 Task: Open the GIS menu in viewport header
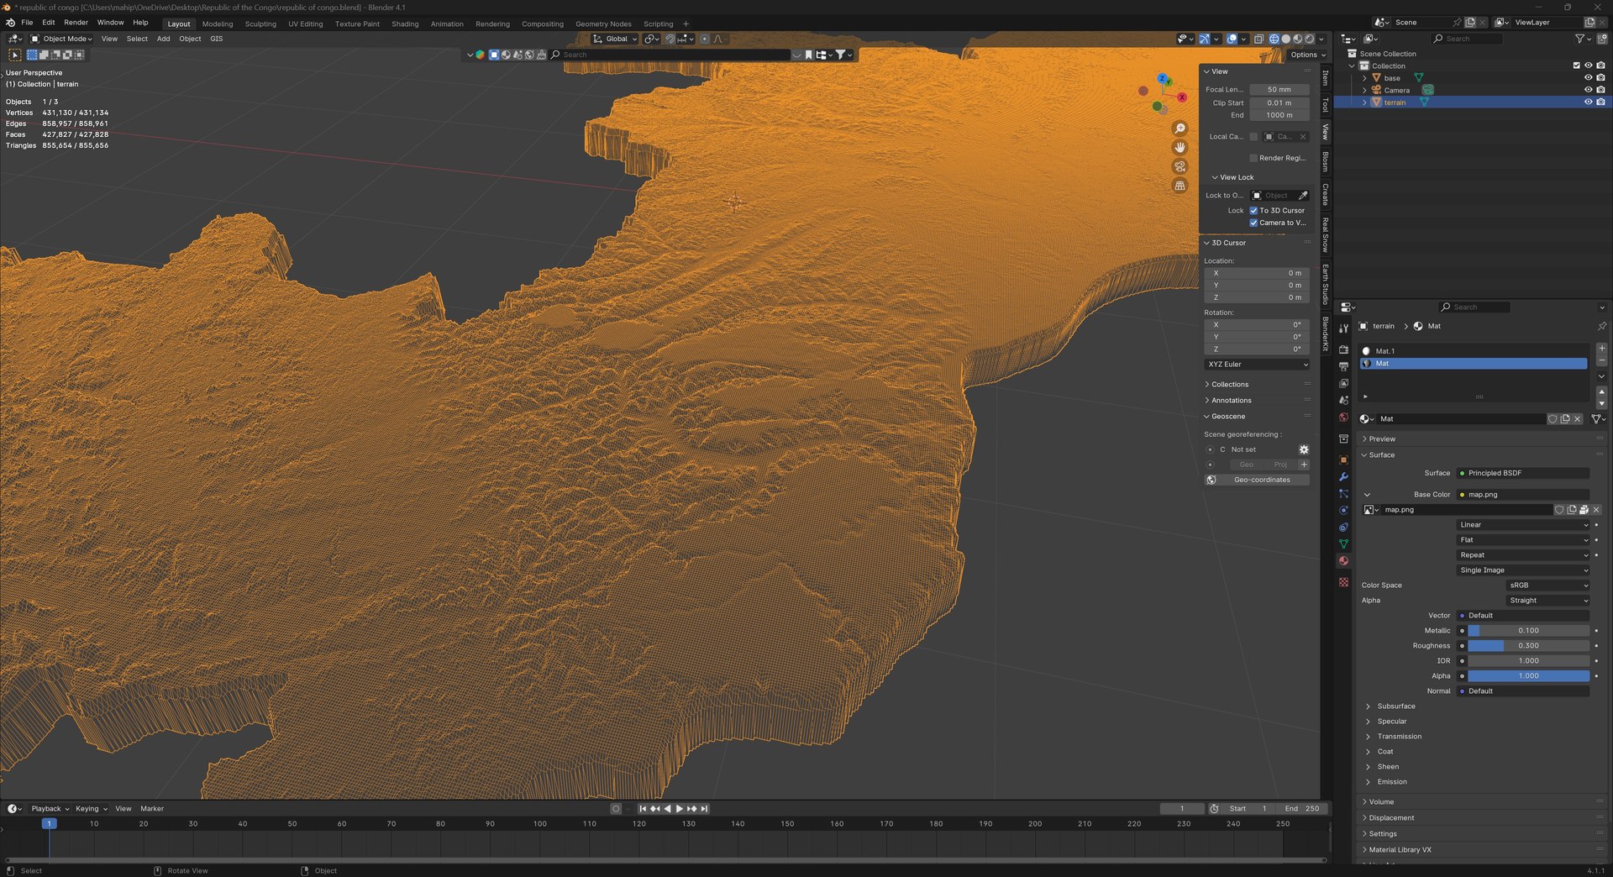point(216,39)
